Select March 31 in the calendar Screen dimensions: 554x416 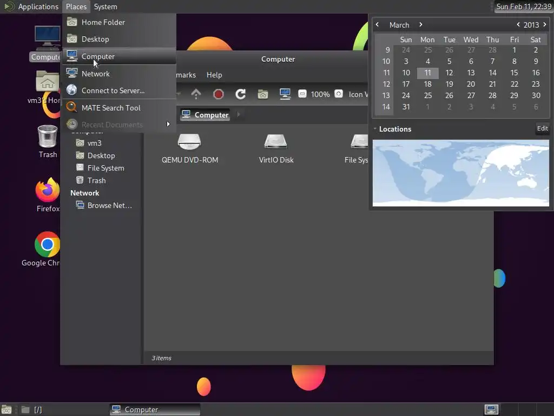(406, 107)
